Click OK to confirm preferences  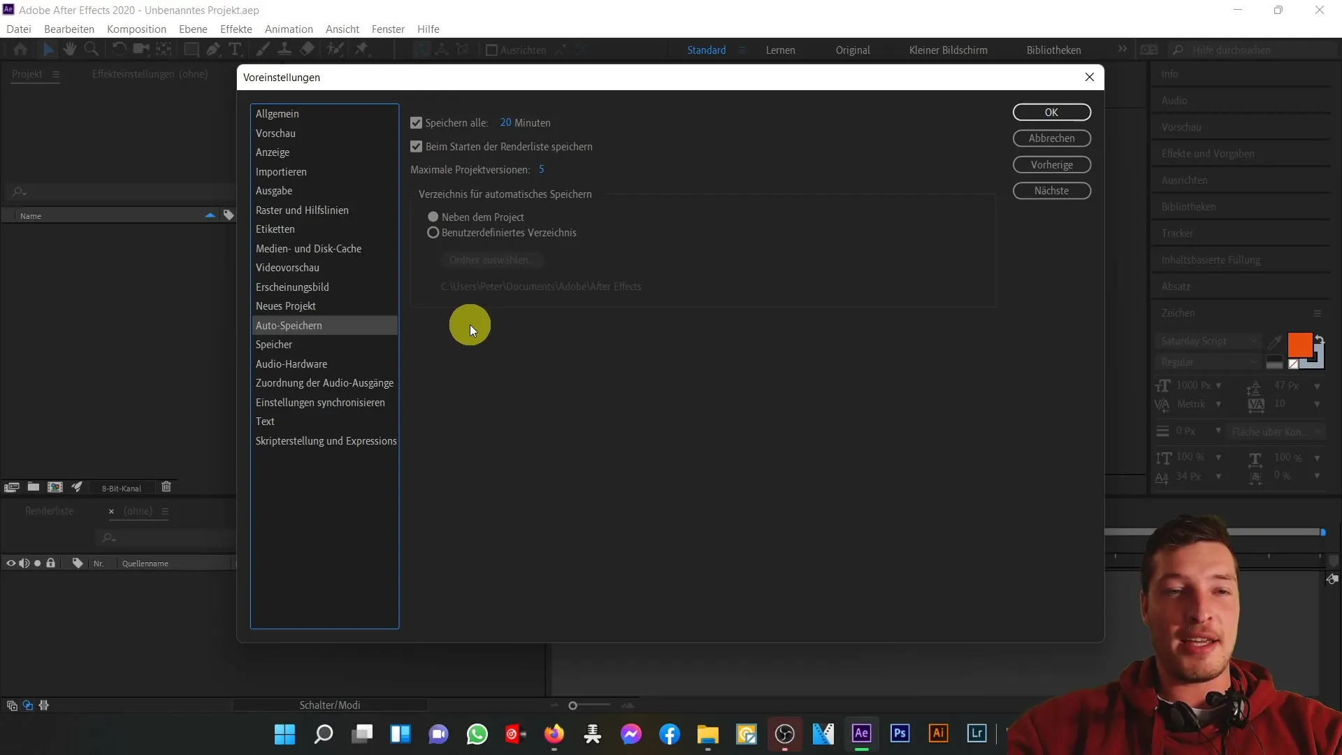(1052, 112)
